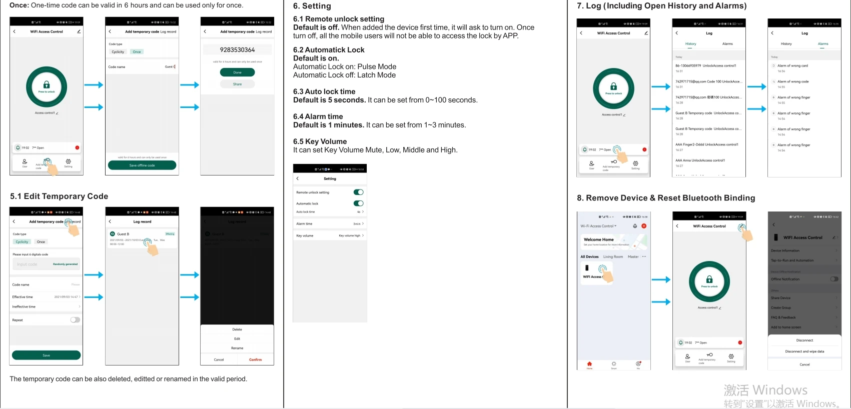
Task: Click Delete in the Guest B action sheet
Action: (237, 329)
